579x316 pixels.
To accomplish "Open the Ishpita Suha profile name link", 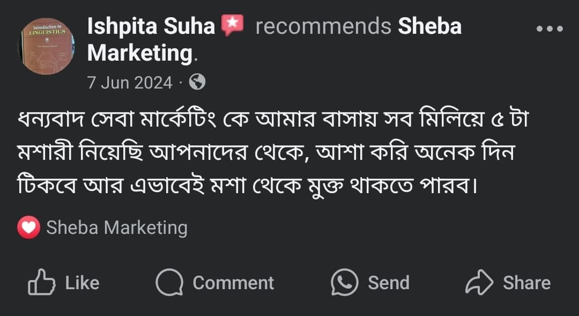I will click(151, 26).
